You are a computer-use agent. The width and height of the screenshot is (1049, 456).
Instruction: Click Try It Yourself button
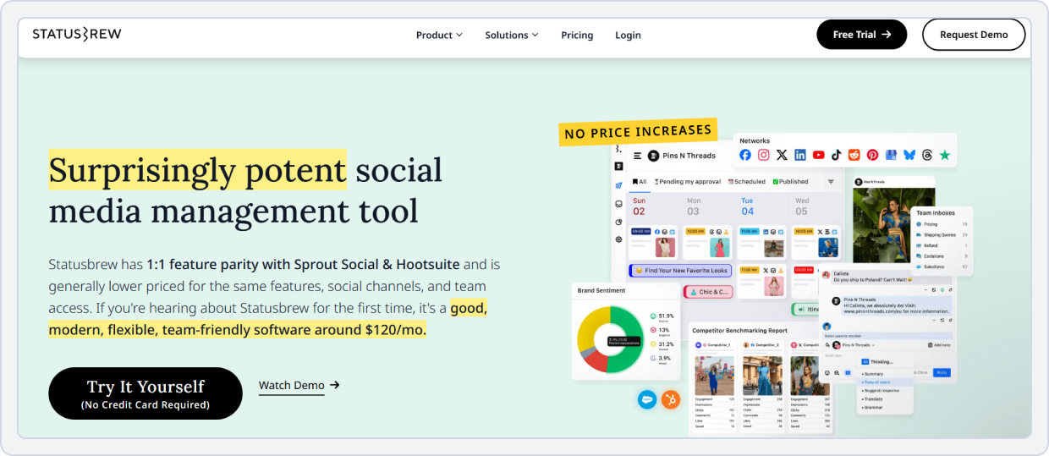click(x=146, y=393)
